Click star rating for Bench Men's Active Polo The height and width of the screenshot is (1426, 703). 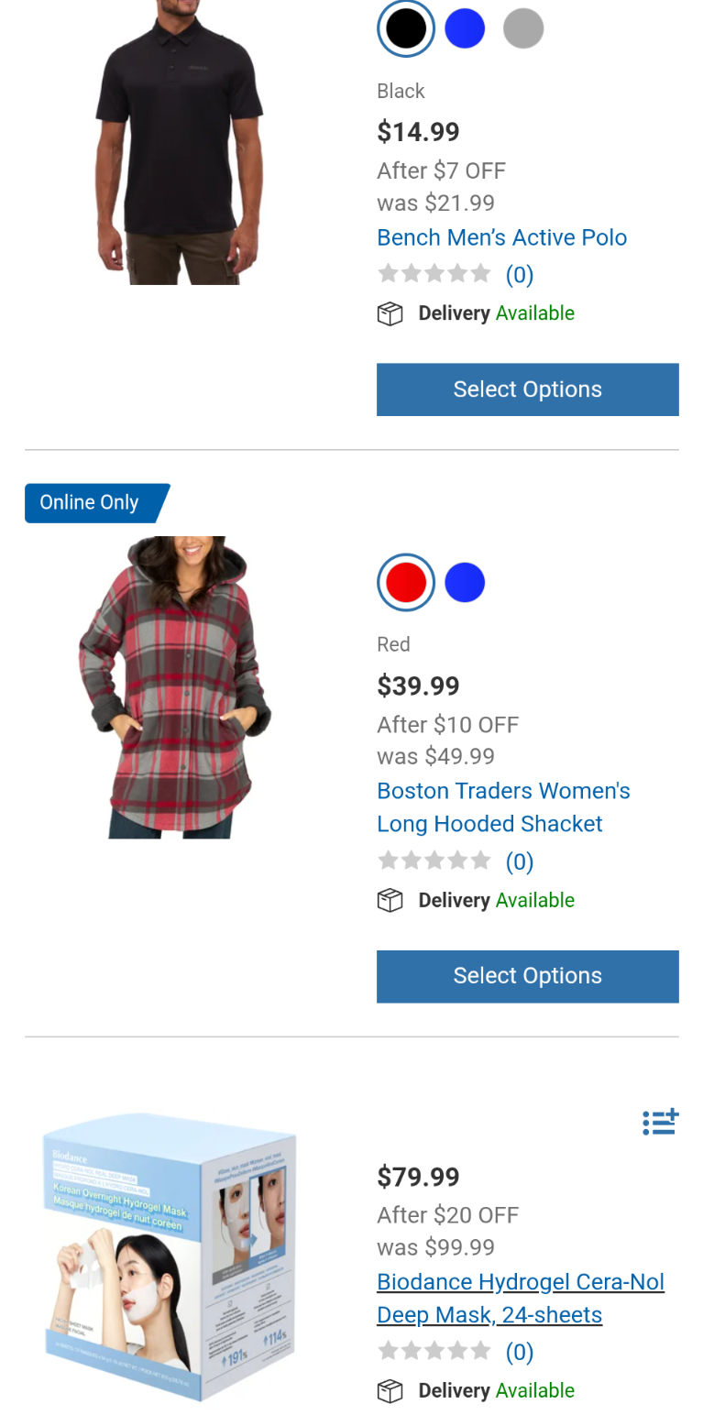[434, 273]
